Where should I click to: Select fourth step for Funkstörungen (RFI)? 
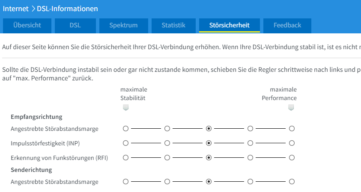click(x=250, y=158)
